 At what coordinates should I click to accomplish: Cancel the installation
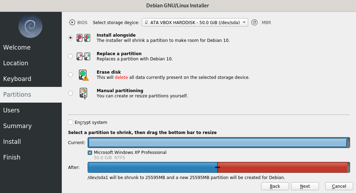(x=339, y=186)
